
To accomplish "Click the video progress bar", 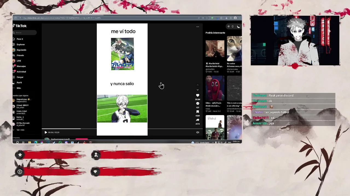I will click(122, 129).
